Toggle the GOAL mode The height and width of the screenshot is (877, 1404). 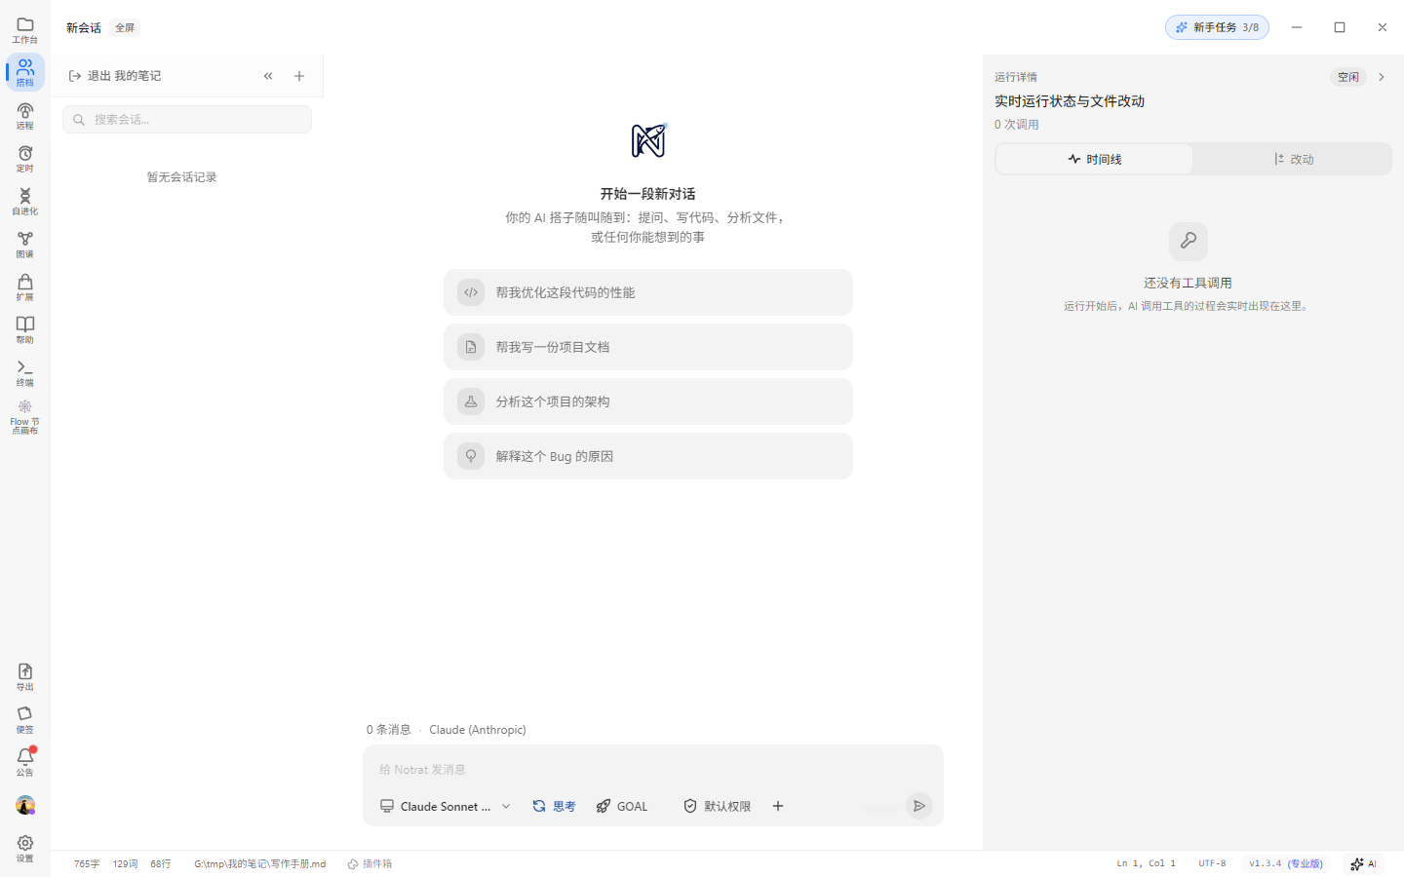[x=622, y=806]
